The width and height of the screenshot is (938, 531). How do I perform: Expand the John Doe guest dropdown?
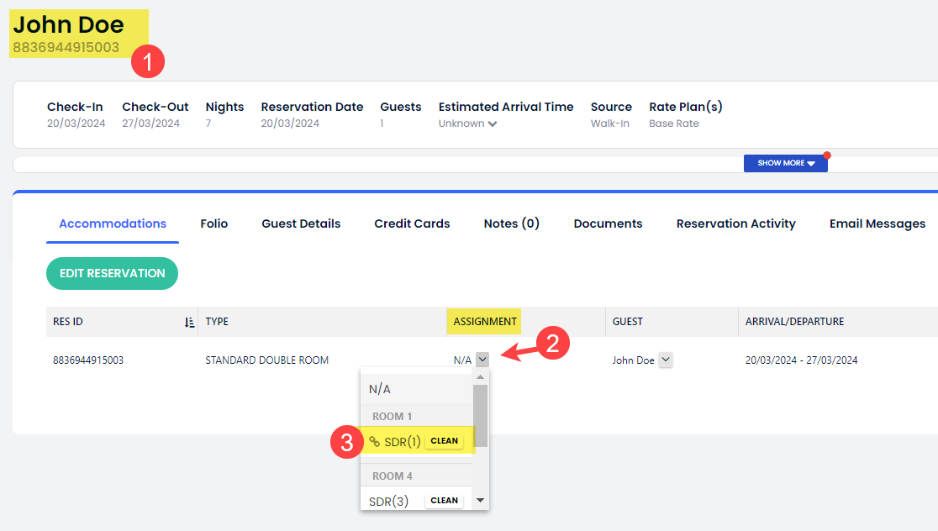pyautogui.click(x=665, y=360)
